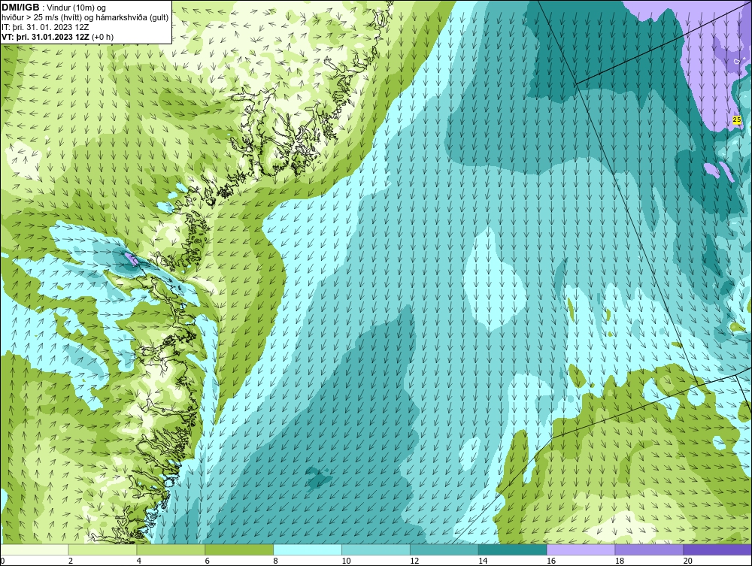
Task: Click the legend swatch between 6 and 8
Action: pyautogui.click(x=239, y=549)
